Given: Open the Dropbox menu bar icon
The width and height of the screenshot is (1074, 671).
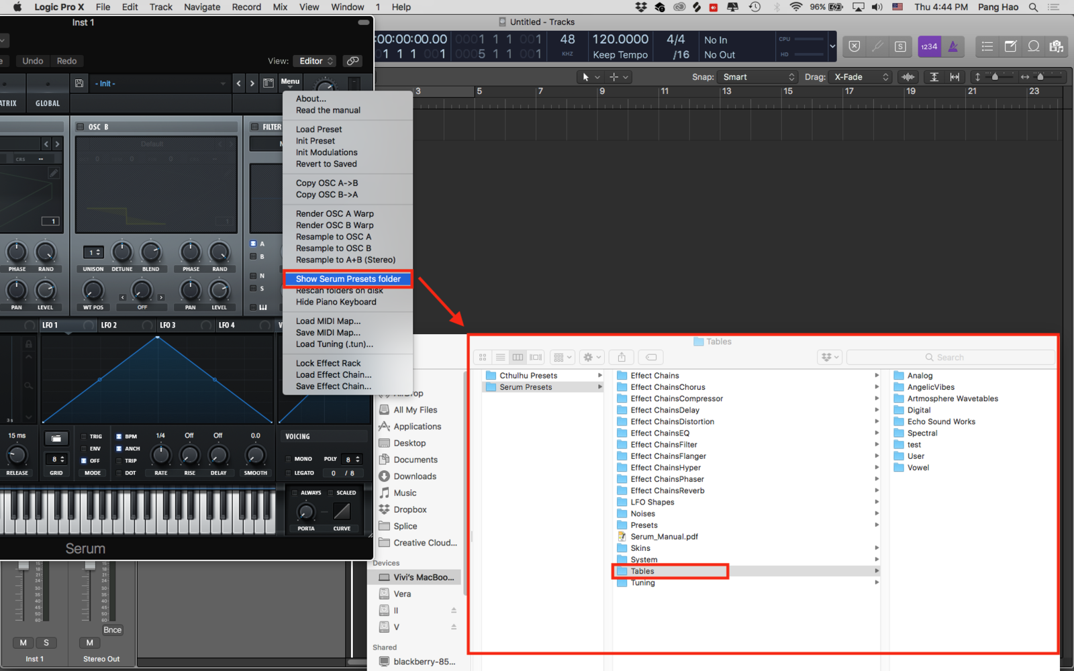Looking at the screenshot, I should (x=641, y=7).
